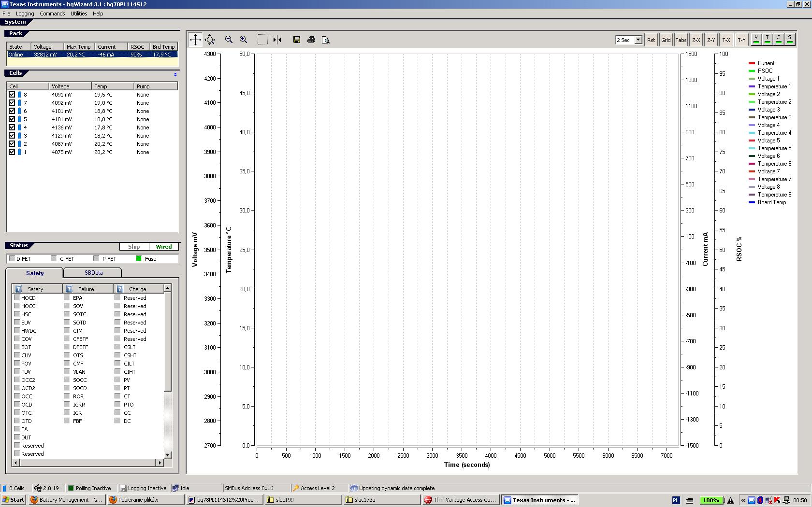Select the Online pack row
Viewport: 812px width, 507px height.
tap(92, 55)
